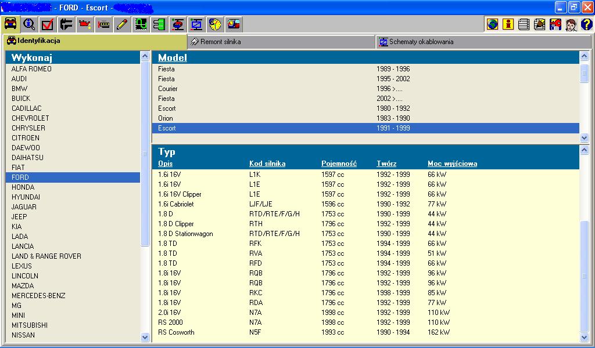Open the green electrical connector tool
Viewport: 595px width, 348px height.
coord(159,24)
